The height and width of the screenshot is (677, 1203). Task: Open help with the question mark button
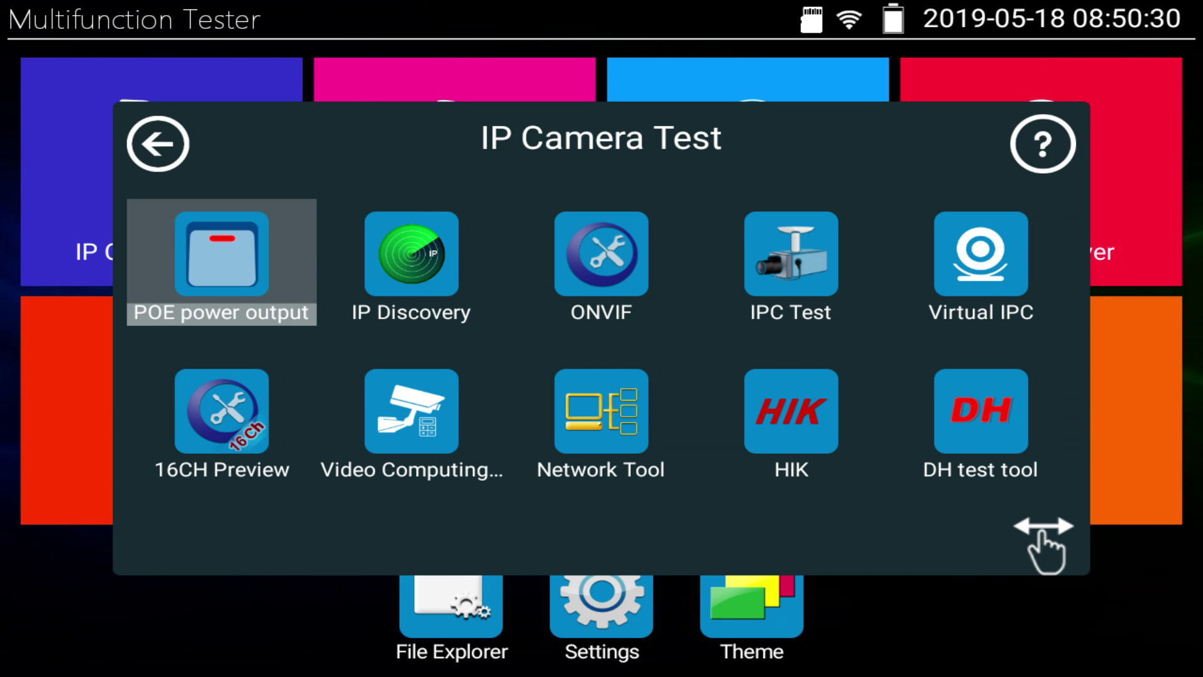click(1043, 144)
